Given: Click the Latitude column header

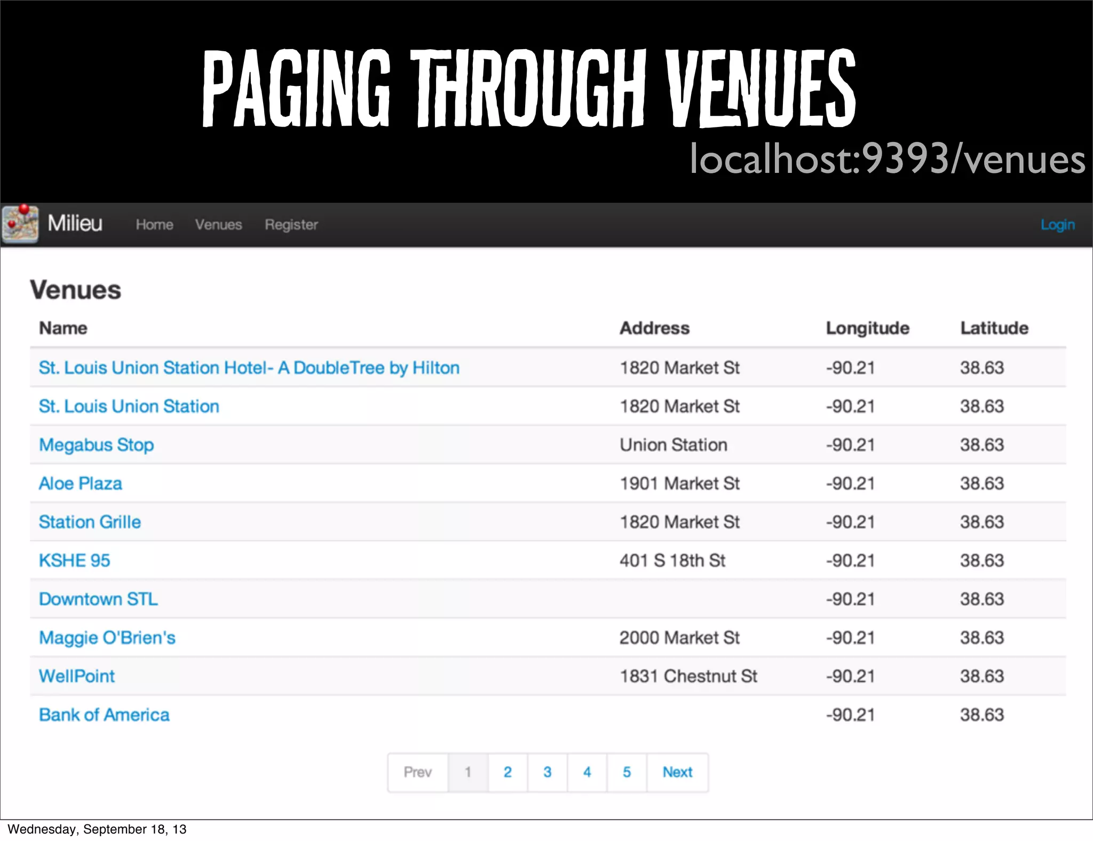Looking at the screenshot, I should [995, 328].
